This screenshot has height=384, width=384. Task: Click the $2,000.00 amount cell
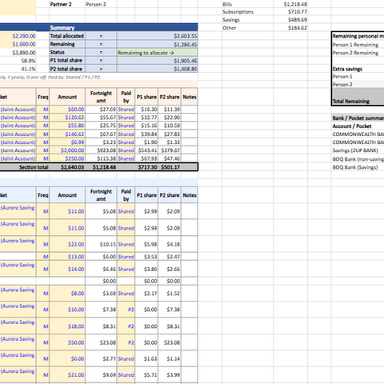pos(67,150)
